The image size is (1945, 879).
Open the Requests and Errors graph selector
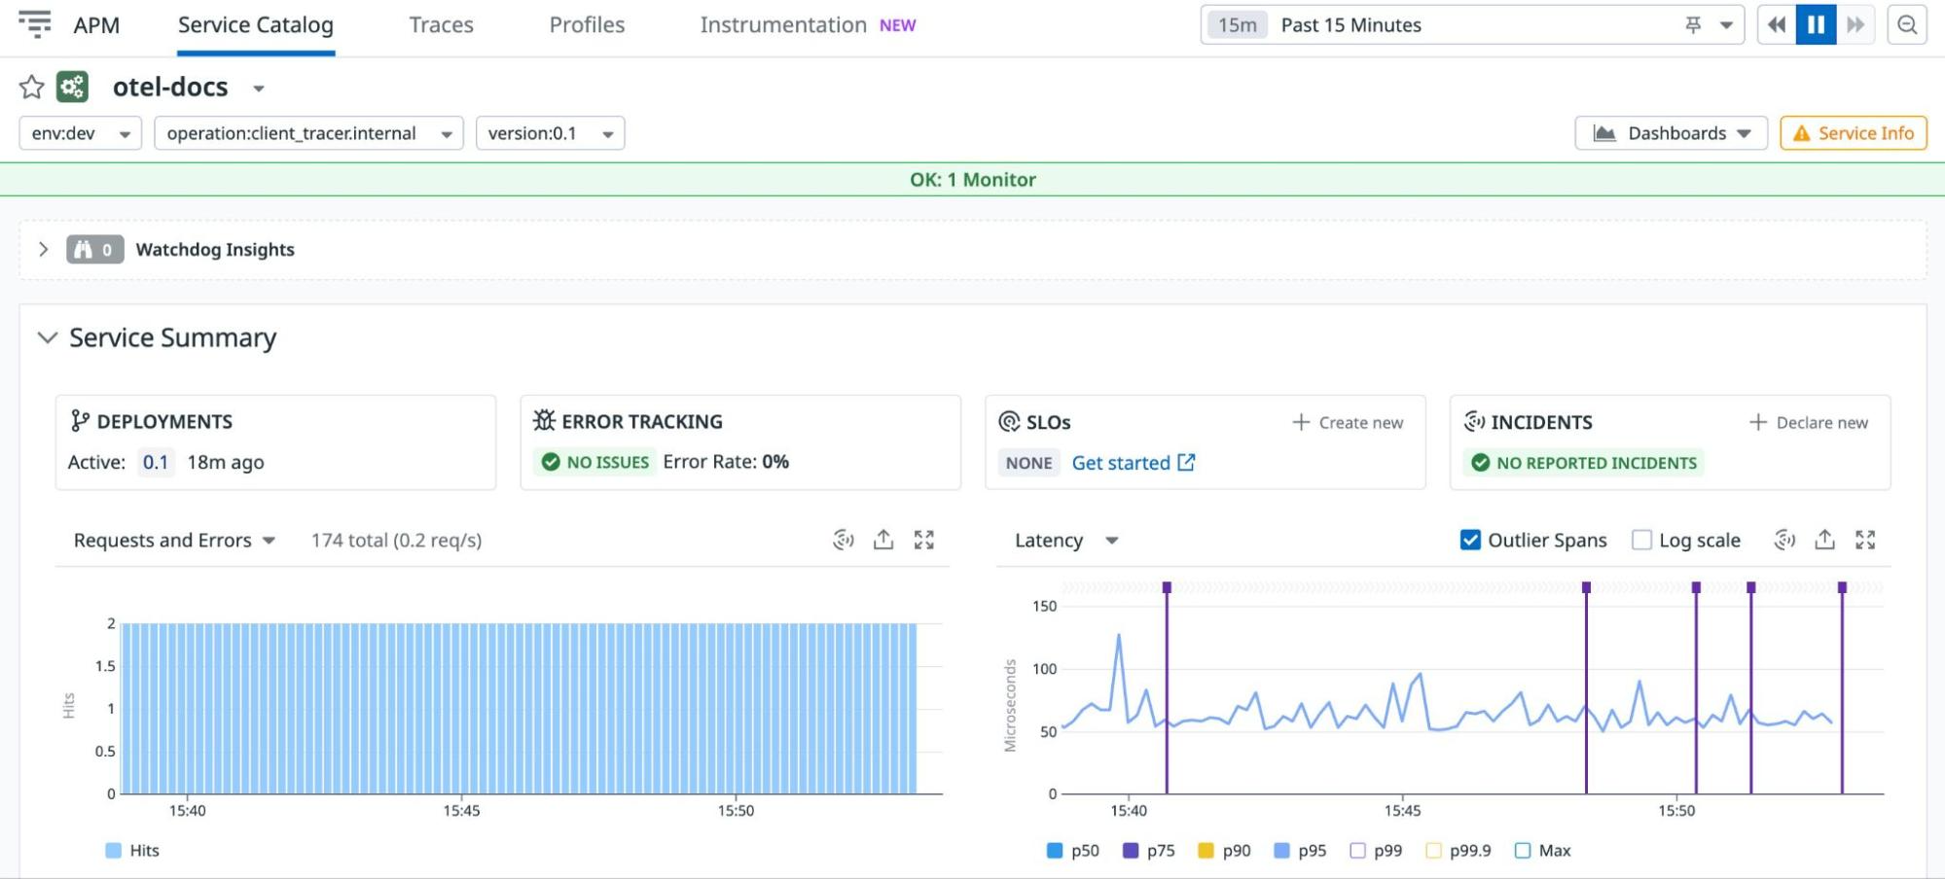coord(175,540)
